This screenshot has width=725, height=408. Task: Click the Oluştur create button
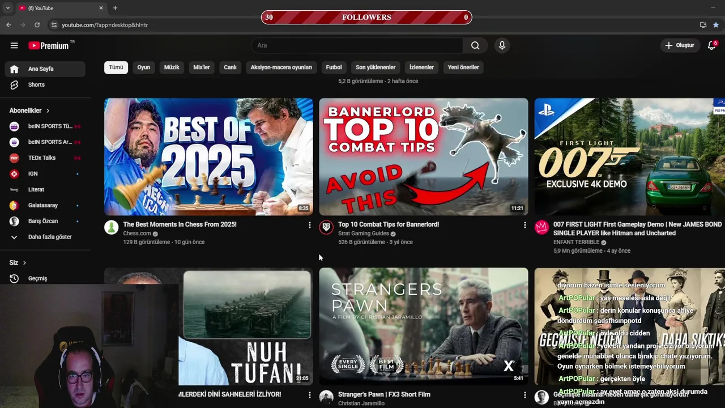(x=680, y=45)
